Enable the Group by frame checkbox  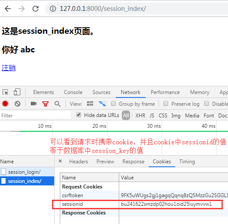[113, 104]
